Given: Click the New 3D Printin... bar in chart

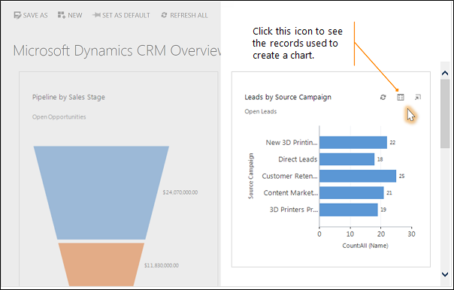Looking at the screenshot, I should pyautogui.click(x=353, y=143).
